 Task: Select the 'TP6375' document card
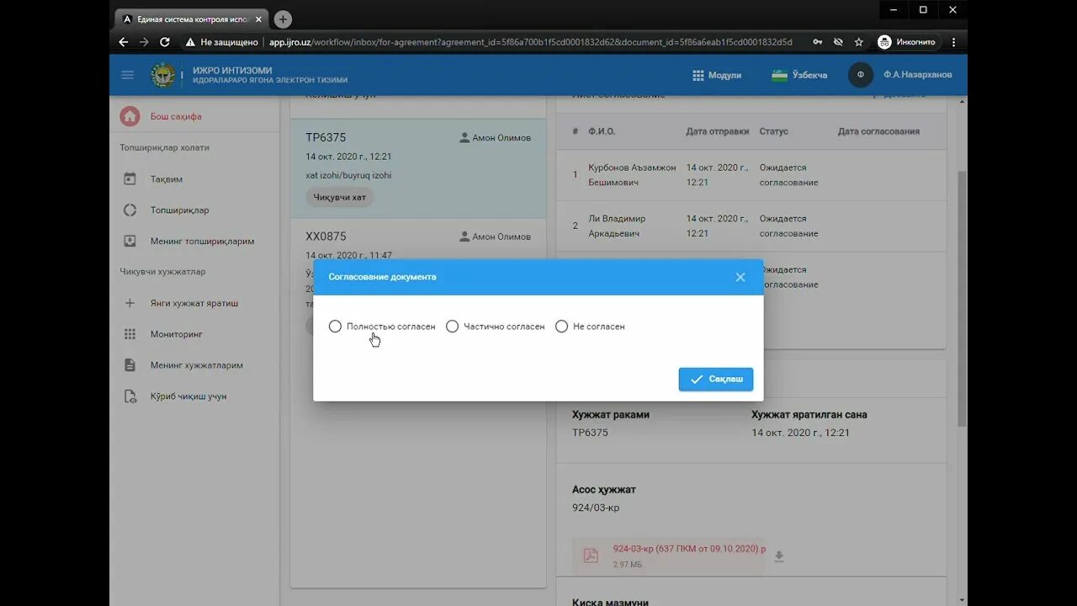pos(418,168)
